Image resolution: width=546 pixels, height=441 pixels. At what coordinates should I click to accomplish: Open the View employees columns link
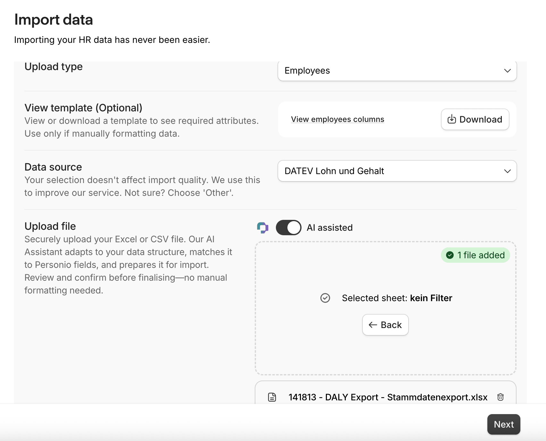click(337, 119)
